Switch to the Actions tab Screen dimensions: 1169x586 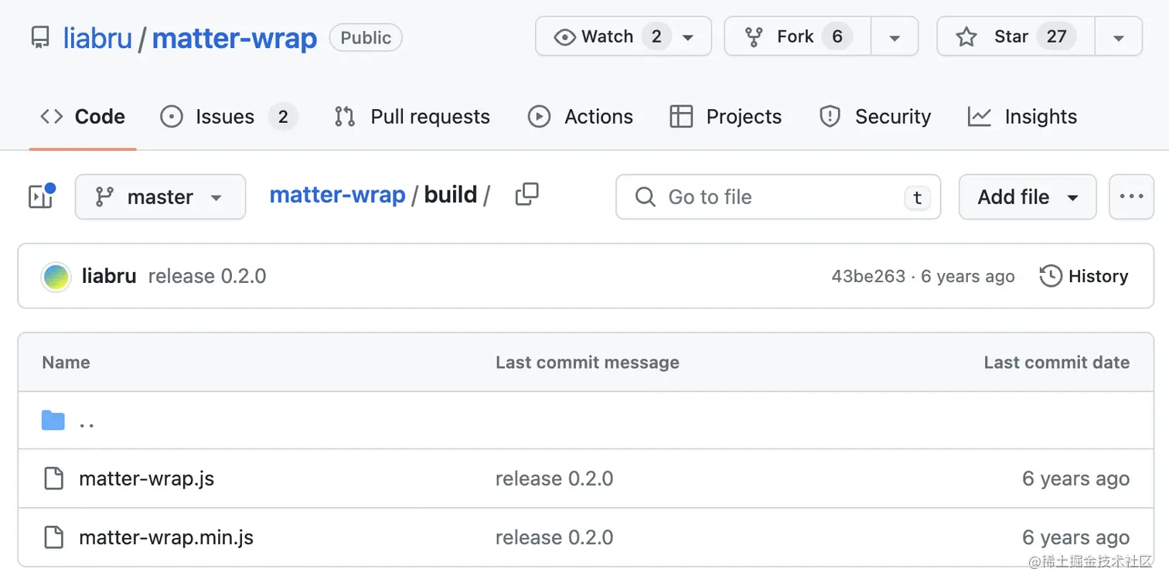point(581,117)
